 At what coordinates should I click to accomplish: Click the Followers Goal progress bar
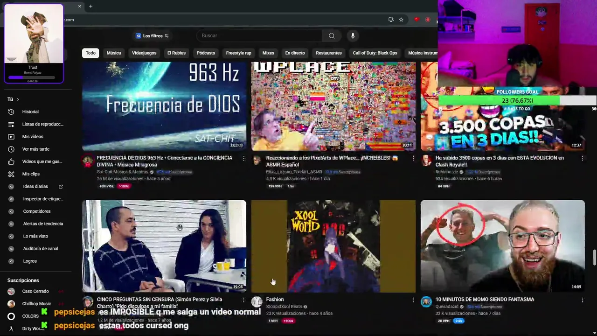tap(517, 100)
